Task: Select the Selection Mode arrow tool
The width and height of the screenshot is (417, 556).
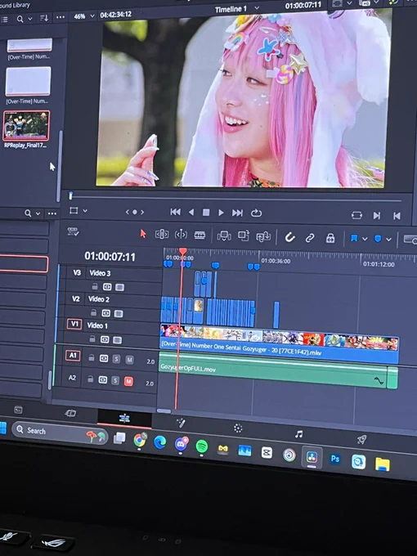Action: pos(143,234)
